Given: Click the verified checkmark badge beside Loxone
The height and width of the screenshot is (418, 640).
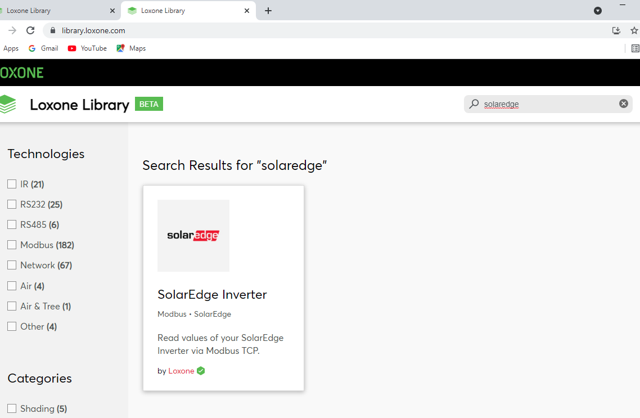Looking at the screenshot, I should 201,371.
